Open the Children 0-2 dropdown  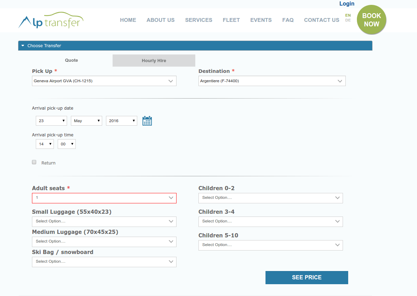point(271,198)
